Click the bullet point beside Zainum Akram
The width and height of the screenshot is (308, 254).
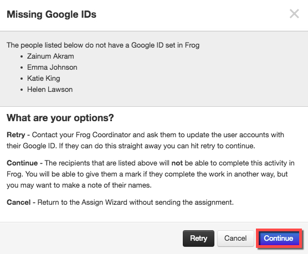coord(22,56)
